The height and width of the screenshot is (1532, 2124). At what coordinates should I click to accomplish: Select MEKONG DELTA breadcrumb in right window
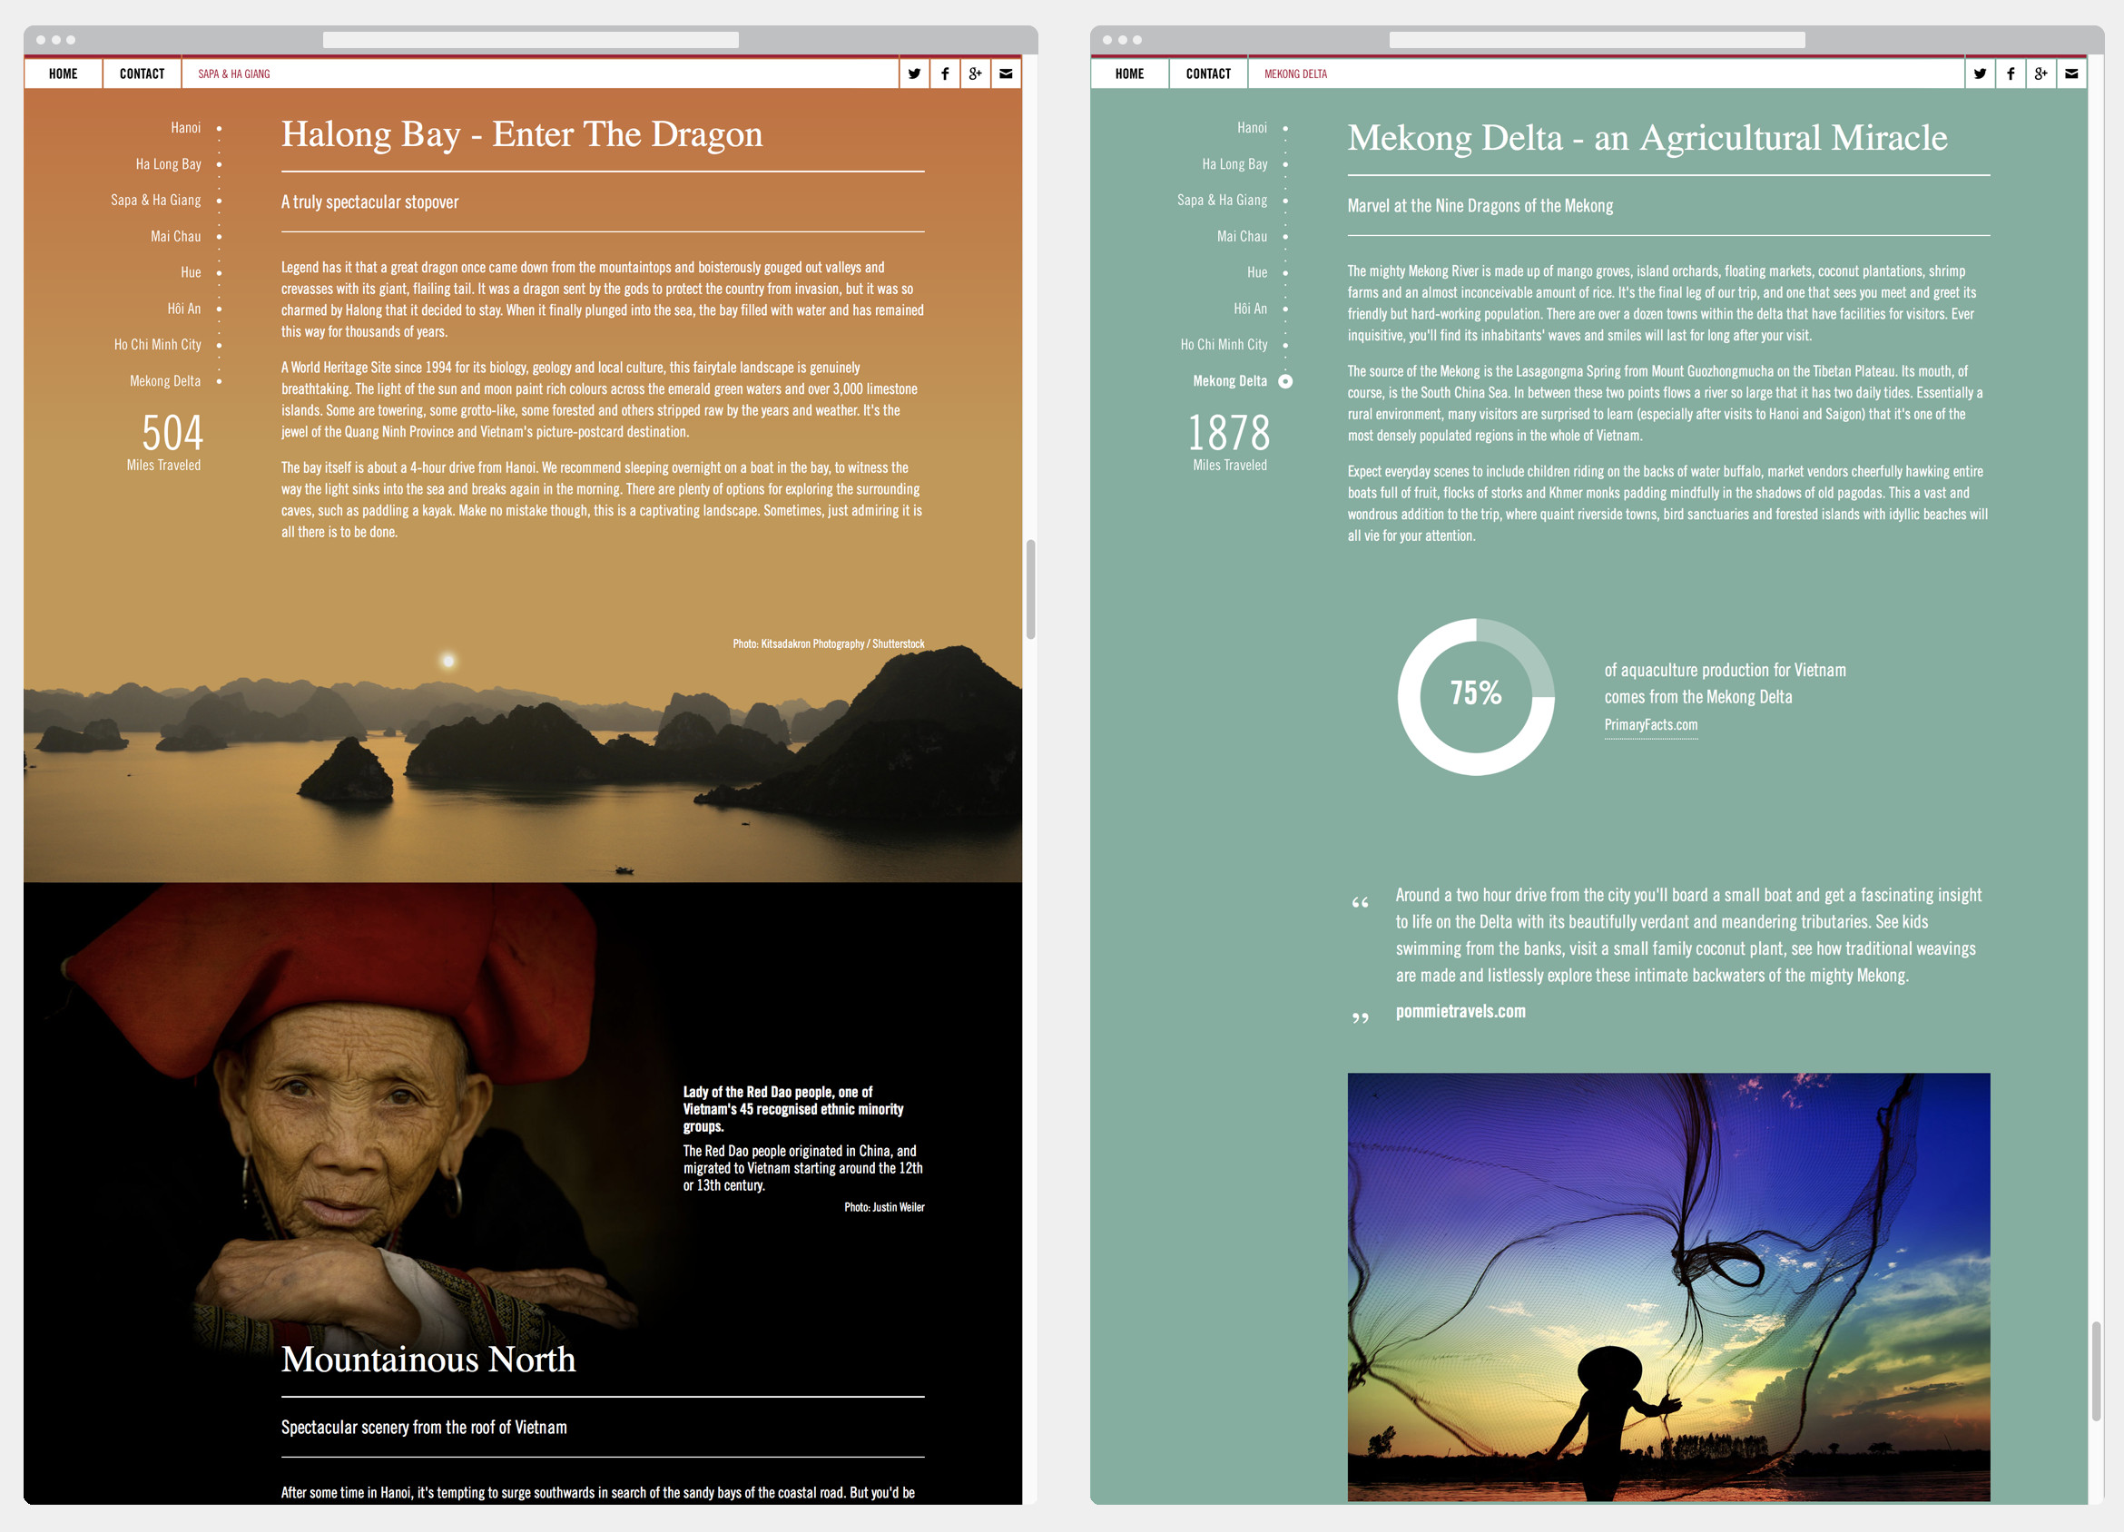tap(1295, 73)
